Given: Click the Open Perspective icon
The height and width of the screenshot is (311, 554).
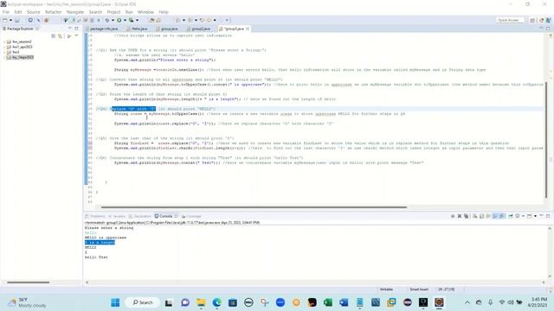Looking at the screenshot, I should point(532,21).
